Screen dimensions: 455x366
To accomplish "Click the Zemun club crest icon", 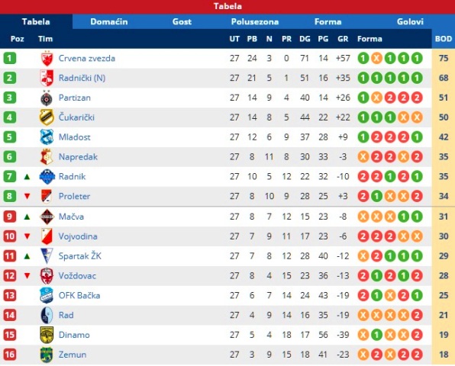I will 47,355.
